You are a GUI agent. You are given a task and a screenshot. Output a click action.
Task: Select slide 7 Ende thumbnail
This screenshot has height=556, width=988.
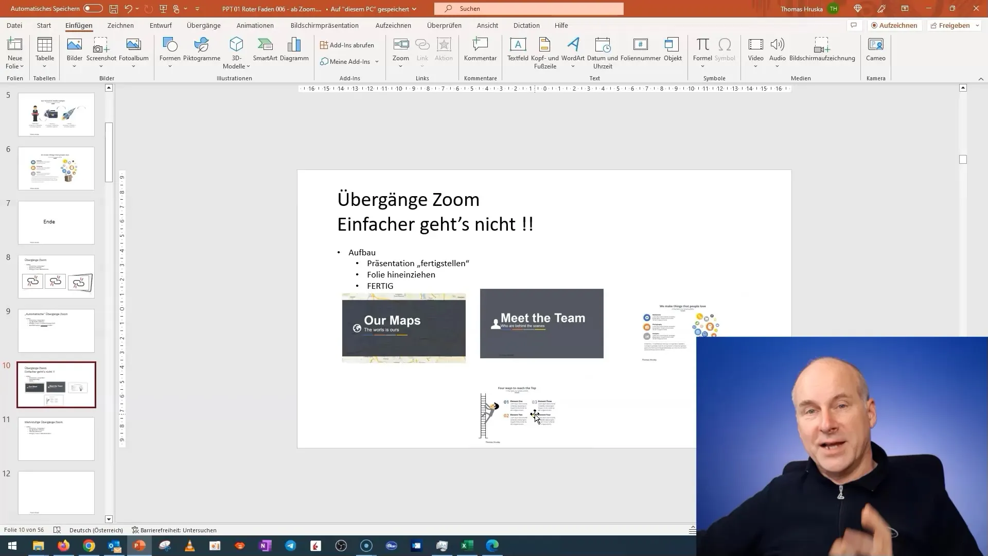pos(56,221)
